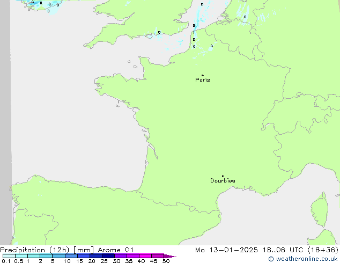The width and height of the screenshot is (340, 263).
Task: Click the legend swatch between 20 and 25
Action: (x=96, y=256)
